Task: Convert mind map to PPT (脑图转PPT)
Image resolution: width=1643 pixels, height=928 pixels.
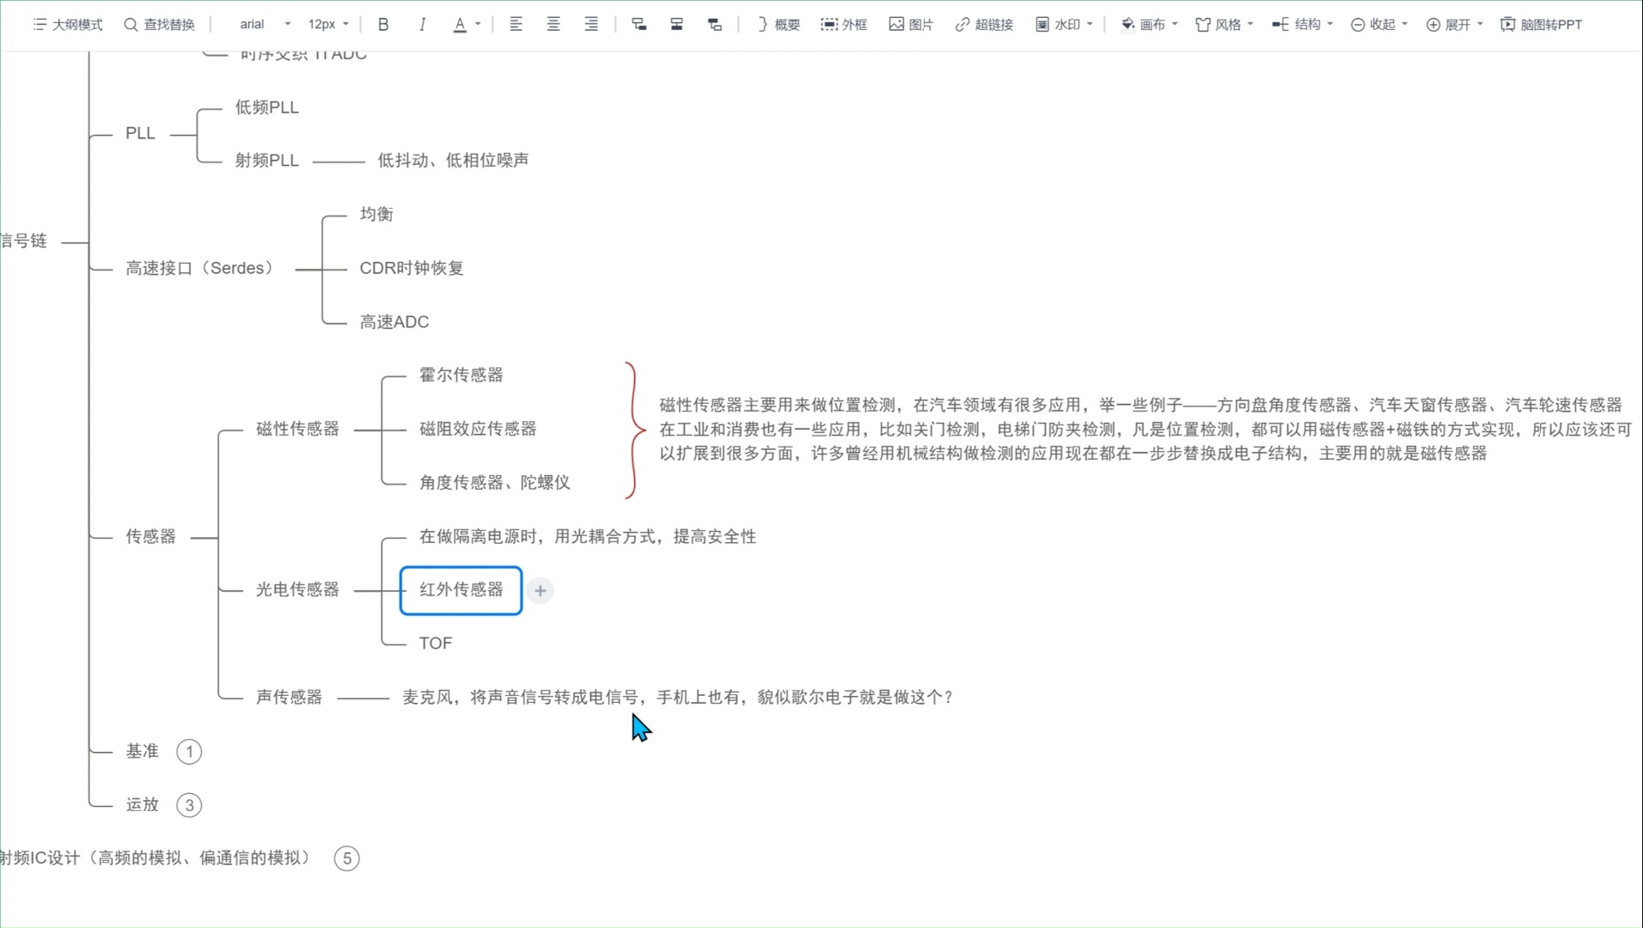Action: point(1542,24)
